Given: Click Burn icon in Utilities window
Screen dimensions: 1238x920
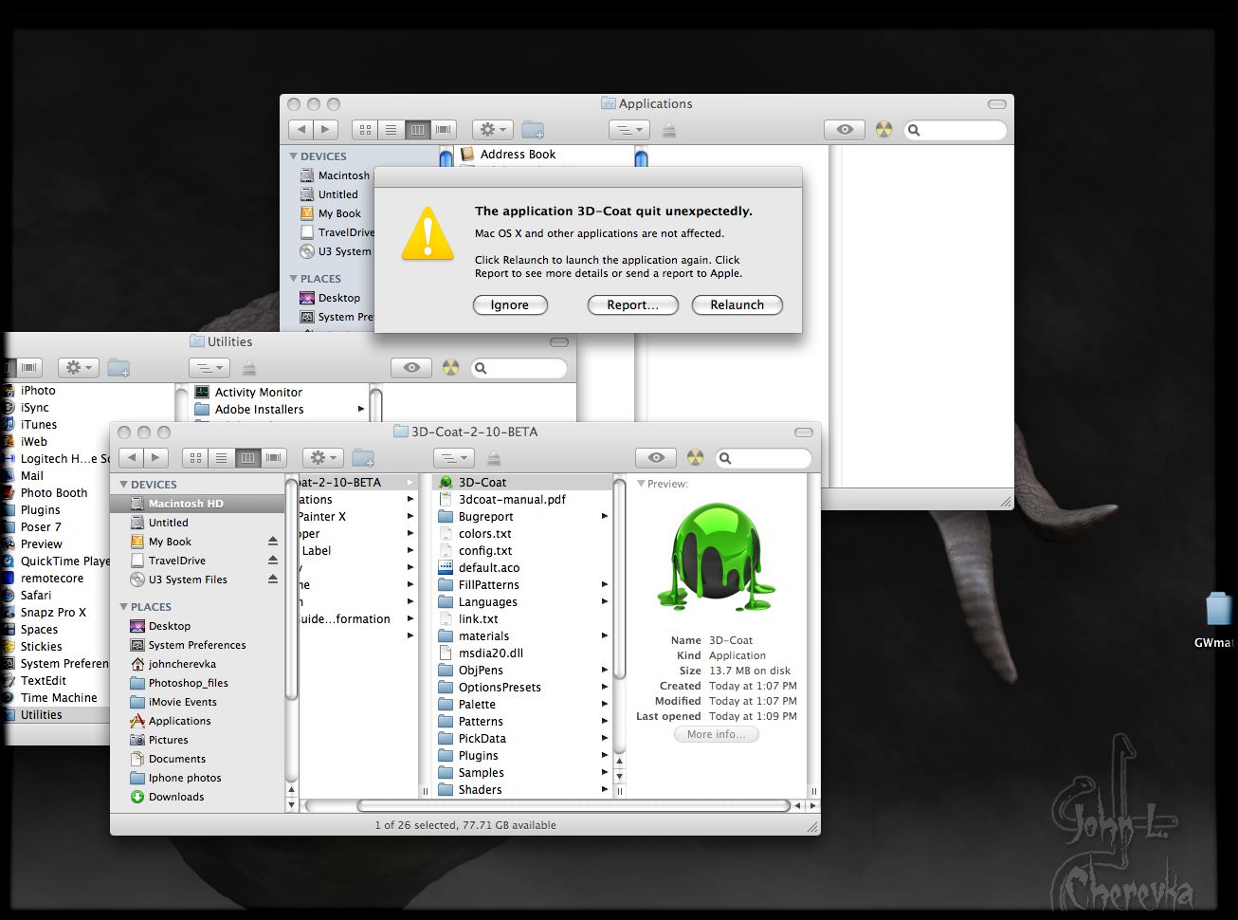Looking at the screenshot, I should tap(451, 368).
